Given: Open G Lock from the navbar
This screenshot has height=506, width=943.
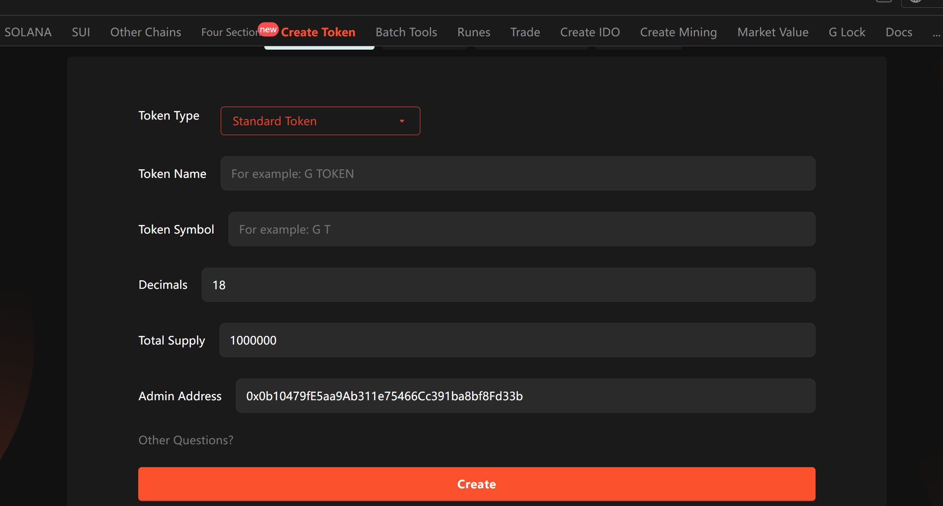Looking at the screenshot, I should click(x=847, y=32).
